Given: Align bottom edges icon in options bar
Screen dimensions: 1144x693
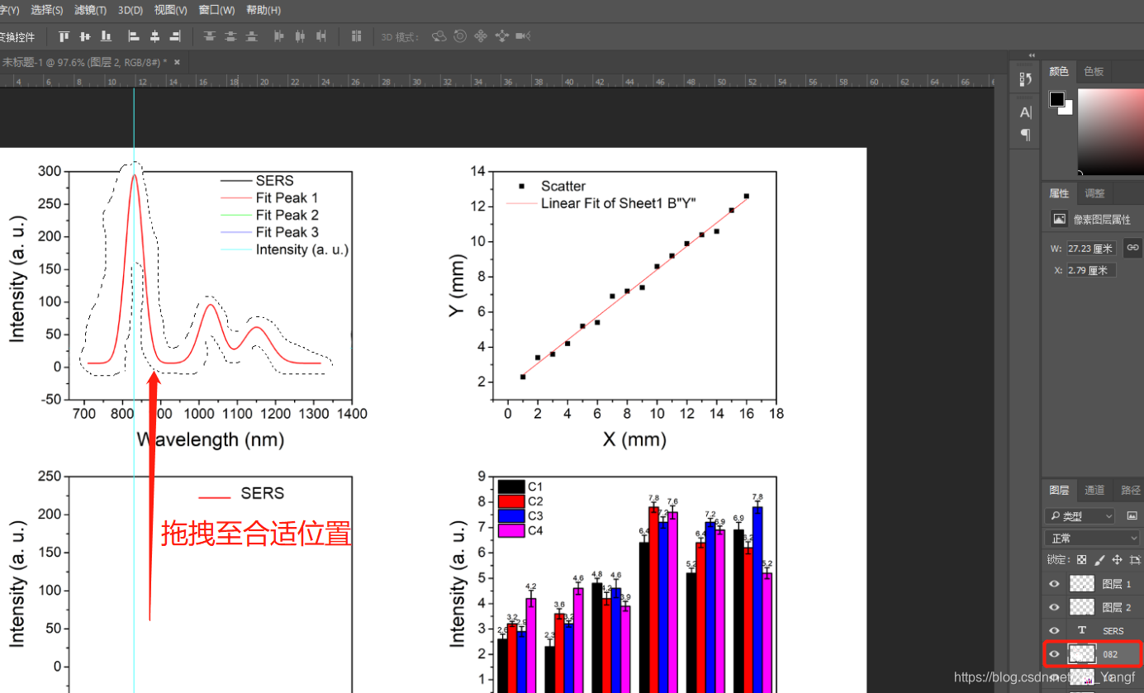Looking at the screenshot, I should [106, 36].
